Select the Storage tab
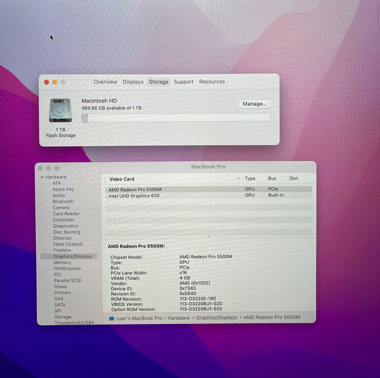This screenshot has height=378, width=380. tap(159, 82)
